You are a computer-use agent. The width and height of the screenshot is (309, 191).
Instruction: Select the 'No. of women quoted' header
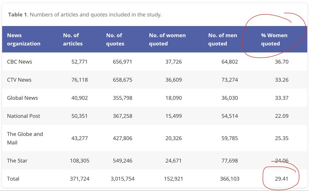(167, 39)
